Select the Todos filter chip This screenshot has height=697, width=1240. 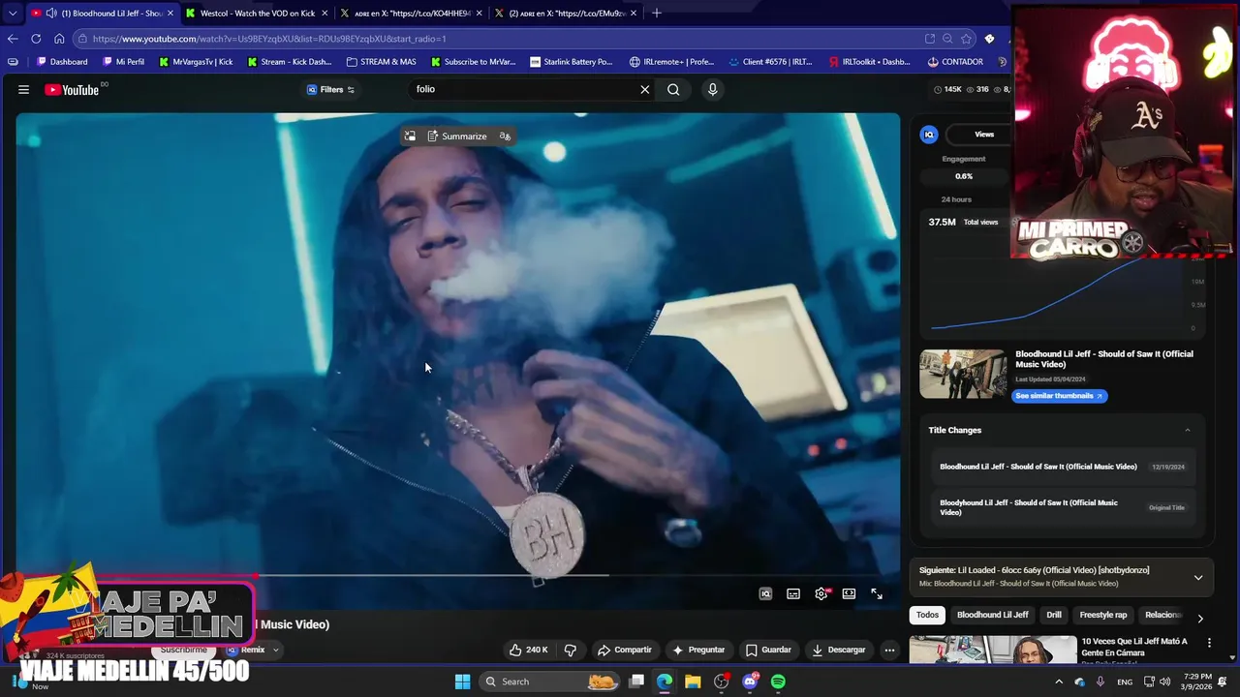tap(928, 615)
